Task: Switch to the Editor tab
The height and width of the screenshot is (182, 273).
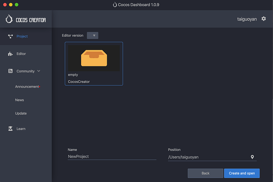Action: tap(21, 54)
